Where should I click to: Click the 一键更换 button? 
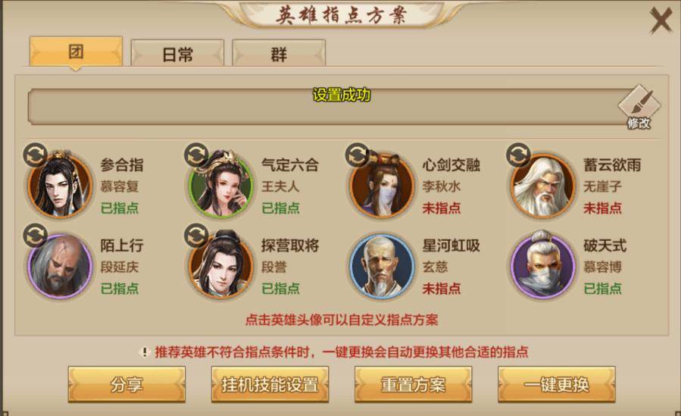pyautogui.click(x=556, y=384)
